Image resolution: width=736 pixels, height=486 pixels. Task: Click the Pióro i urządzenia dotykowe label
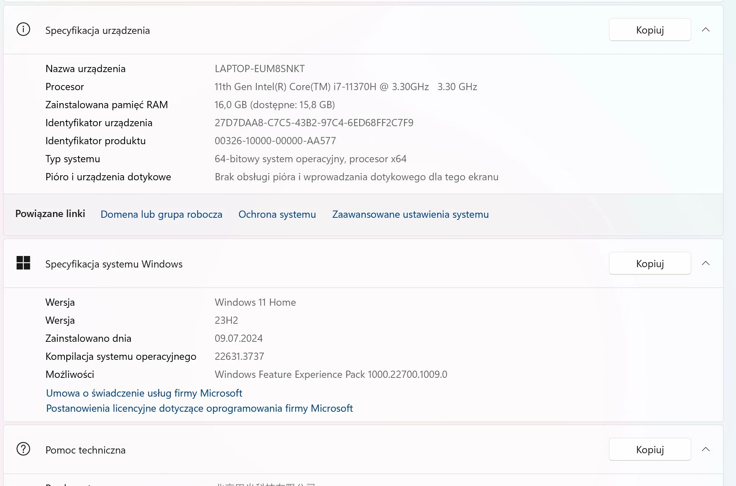click(x=108, y=177)
